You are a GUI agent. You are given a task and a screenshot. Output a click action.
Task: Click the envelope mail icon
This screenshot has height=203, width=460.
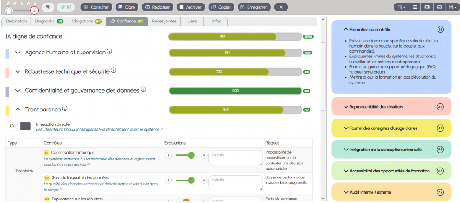tap(439, 7)
